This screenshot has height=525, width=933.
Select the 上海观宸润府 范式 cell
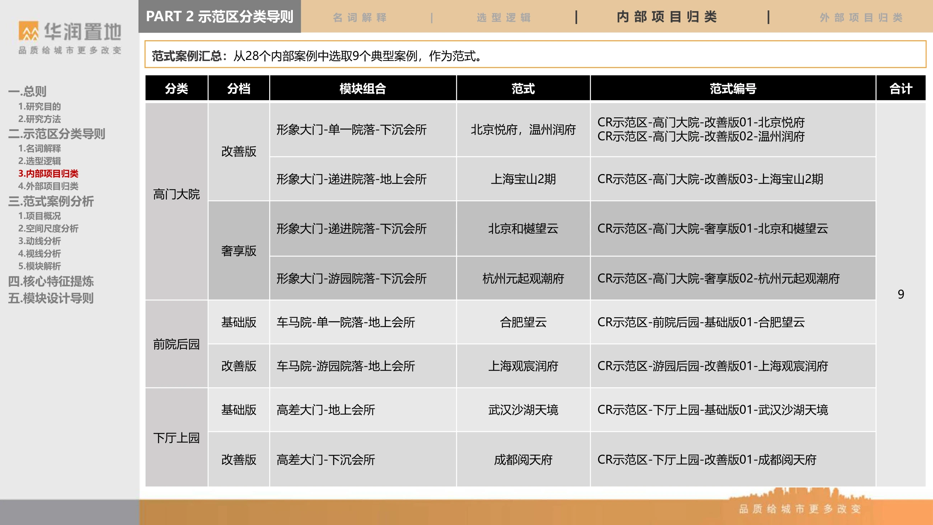[523, 366]
